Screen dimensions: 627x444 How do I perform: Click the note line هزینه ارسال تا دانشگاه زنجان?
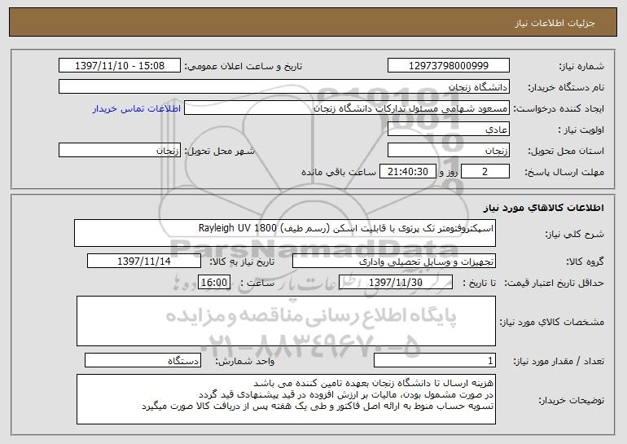(374, 383)
